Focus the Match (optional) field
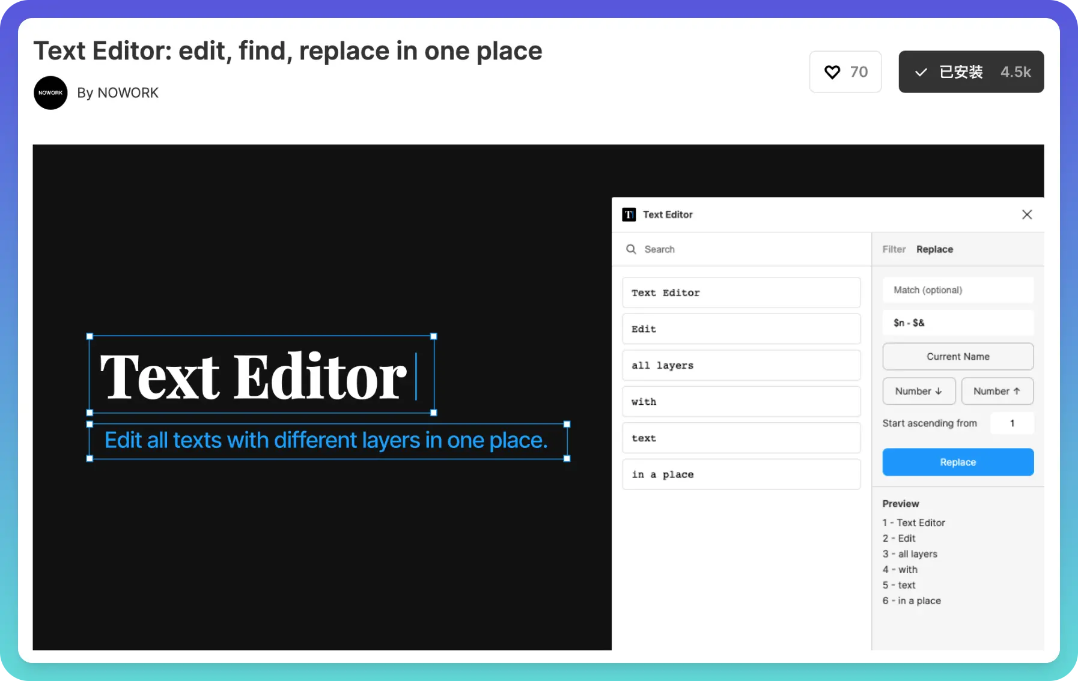 pyautogui.click(x=957, y=290)
